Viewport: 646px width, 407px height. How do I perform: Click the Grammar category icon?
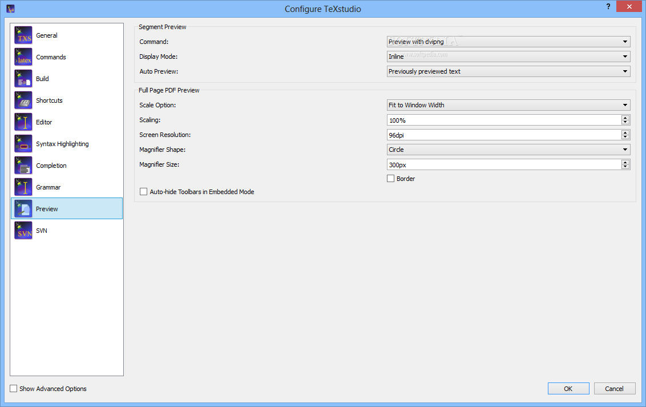[23, 187]
